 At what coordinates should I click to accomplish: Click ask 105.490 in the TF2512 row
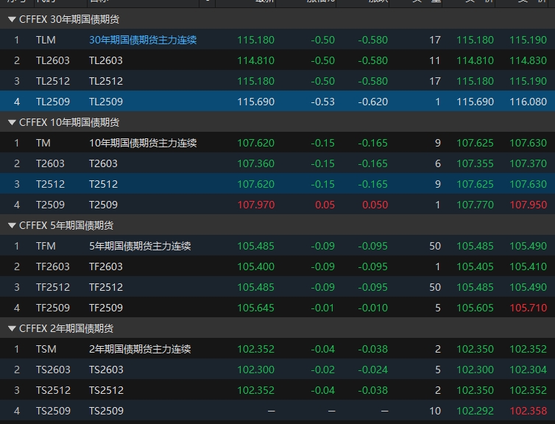(528, 286)
